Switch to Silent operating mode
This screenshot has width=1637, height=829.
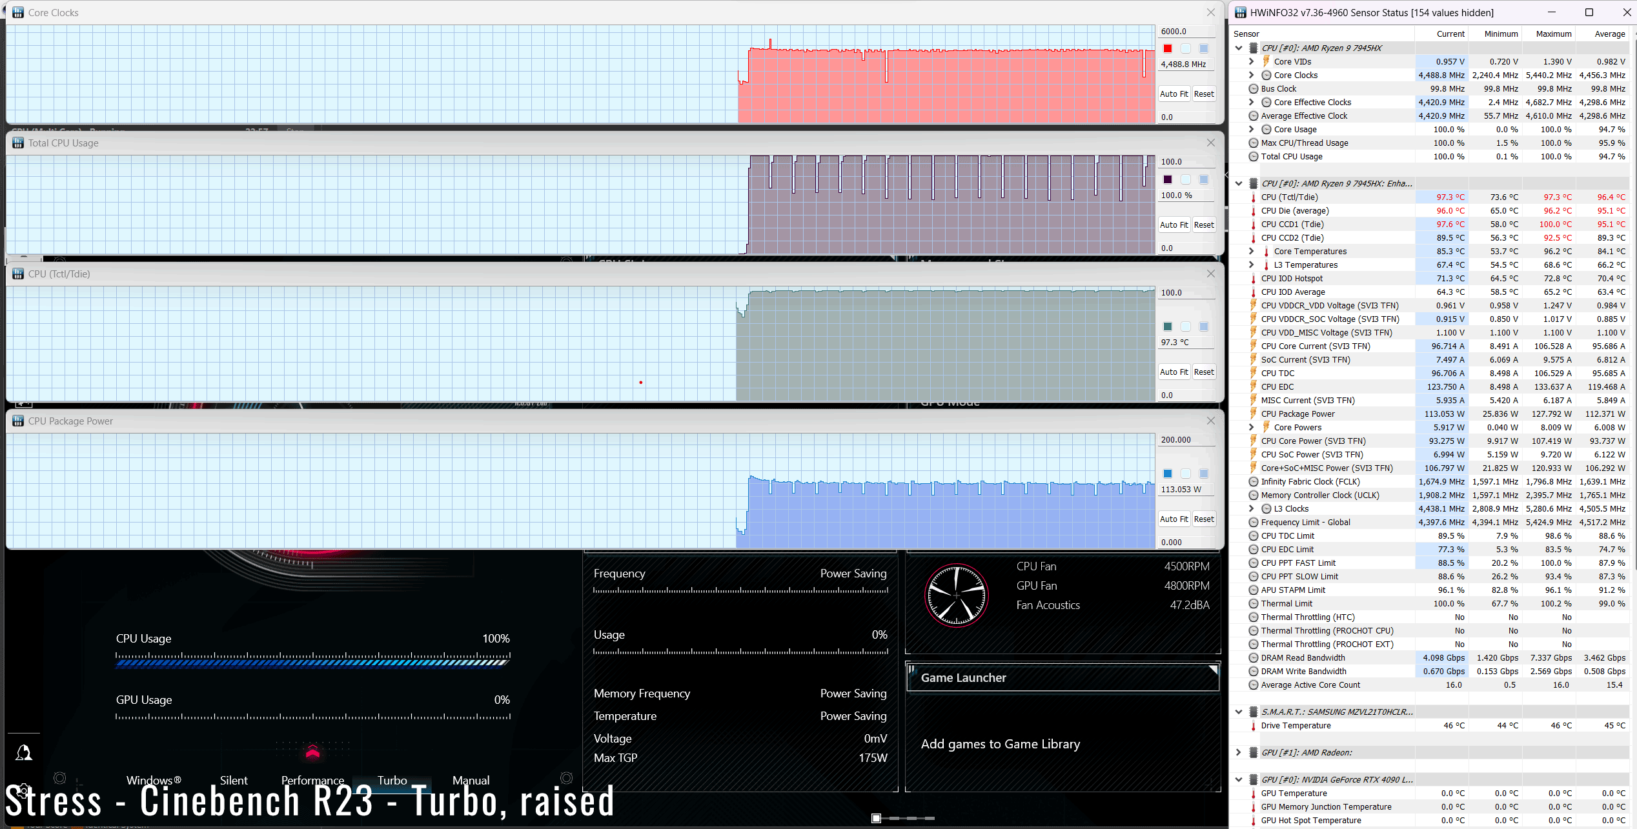pos(233,780)
